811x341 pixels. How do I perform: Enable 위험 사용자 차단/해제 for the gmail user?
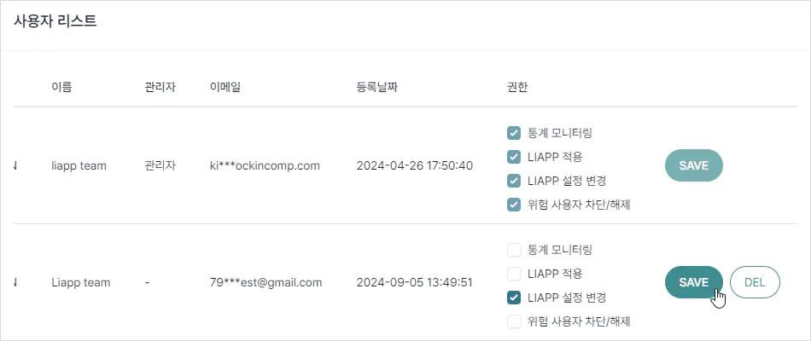(514, 321)
